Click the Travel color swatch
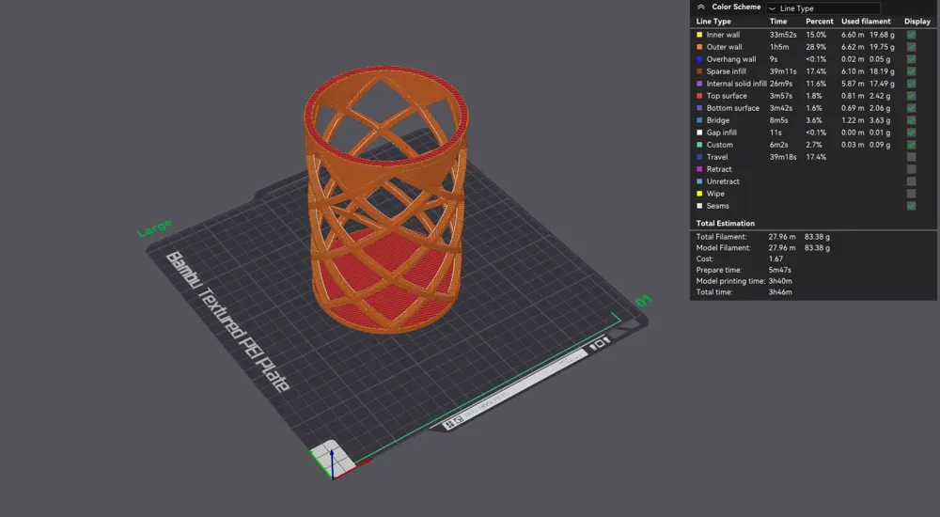 point(699,157)
